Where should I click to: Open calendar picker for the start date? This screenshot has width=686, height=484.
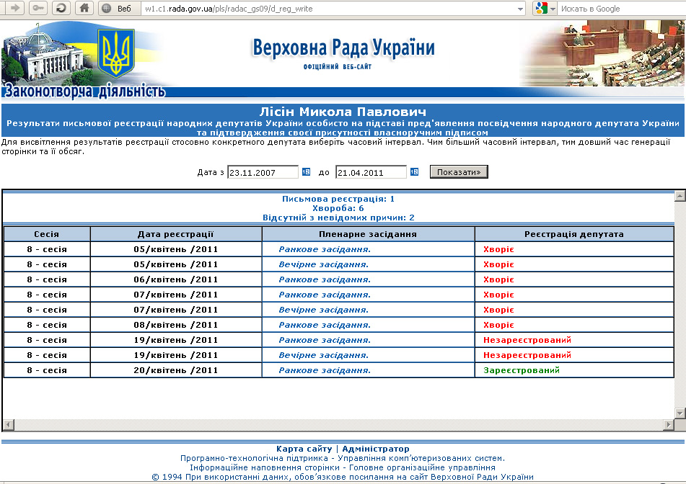tap(306, 172)
